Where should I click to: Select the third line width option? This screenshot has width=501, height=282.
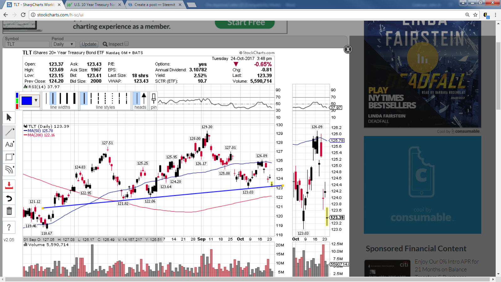(x=60, y=98)
